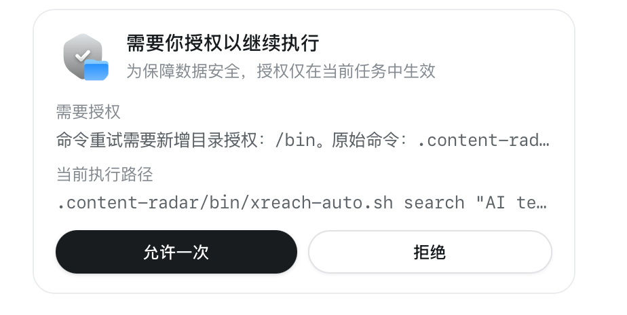627x315 pixels.
Task: Click the 当前执行路径 section label
Action: [x=104, y=174]
